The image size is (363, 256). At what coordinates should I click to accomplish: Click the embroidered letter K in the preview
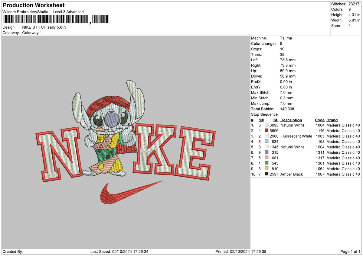tap(154, 149)
